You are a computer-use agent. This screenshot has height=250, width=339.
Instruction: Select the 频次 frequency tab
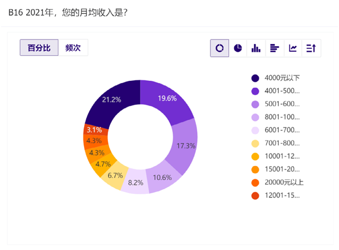point(73,48)
